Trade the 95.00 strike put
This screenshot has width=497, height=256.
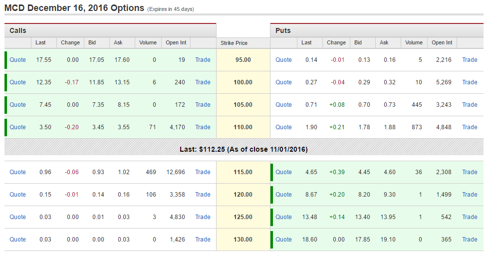pyautogui.click(x=470, y=60)
